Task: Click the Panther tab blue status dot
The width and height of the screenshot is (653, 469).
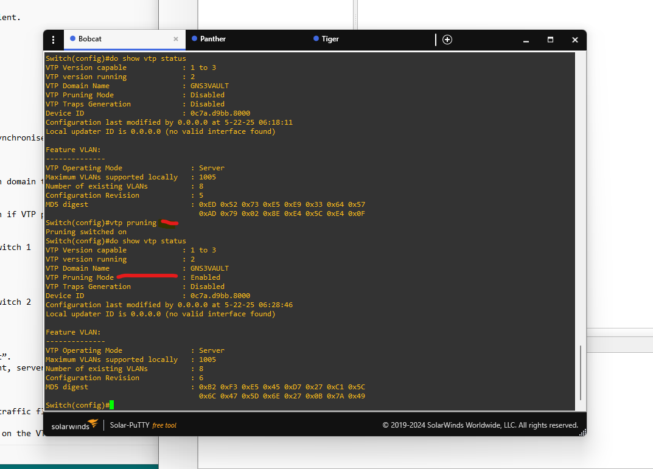Action: [x=195, y=38]
